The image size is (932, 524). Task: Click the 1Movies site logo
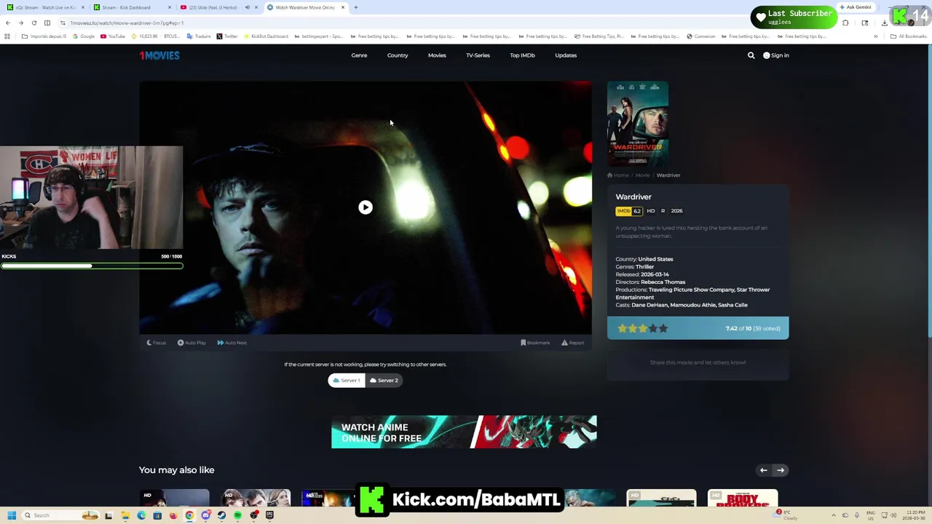pyautogui.click(x=159, y=55)
